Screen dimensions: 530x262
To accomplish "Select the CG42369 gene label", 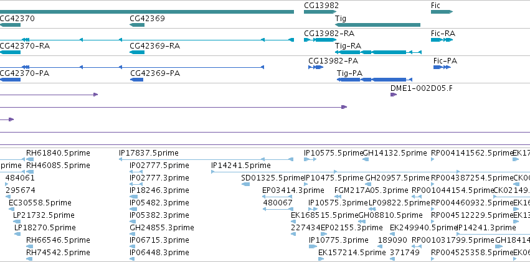I will tap(147, 18).
